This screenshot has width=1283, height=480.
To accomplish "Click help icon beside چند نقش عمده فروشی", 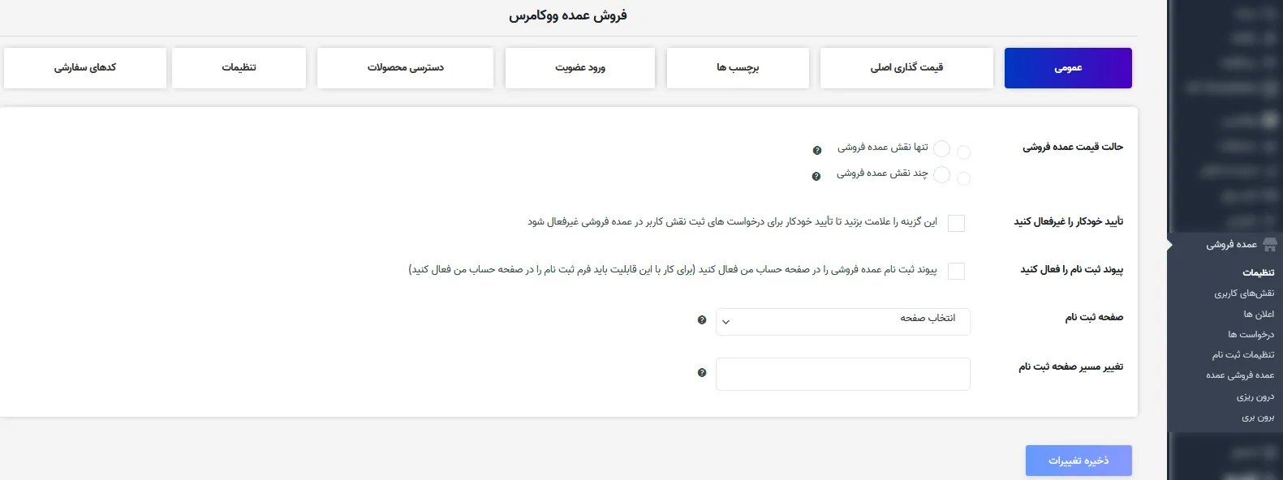I will [816, 176].
